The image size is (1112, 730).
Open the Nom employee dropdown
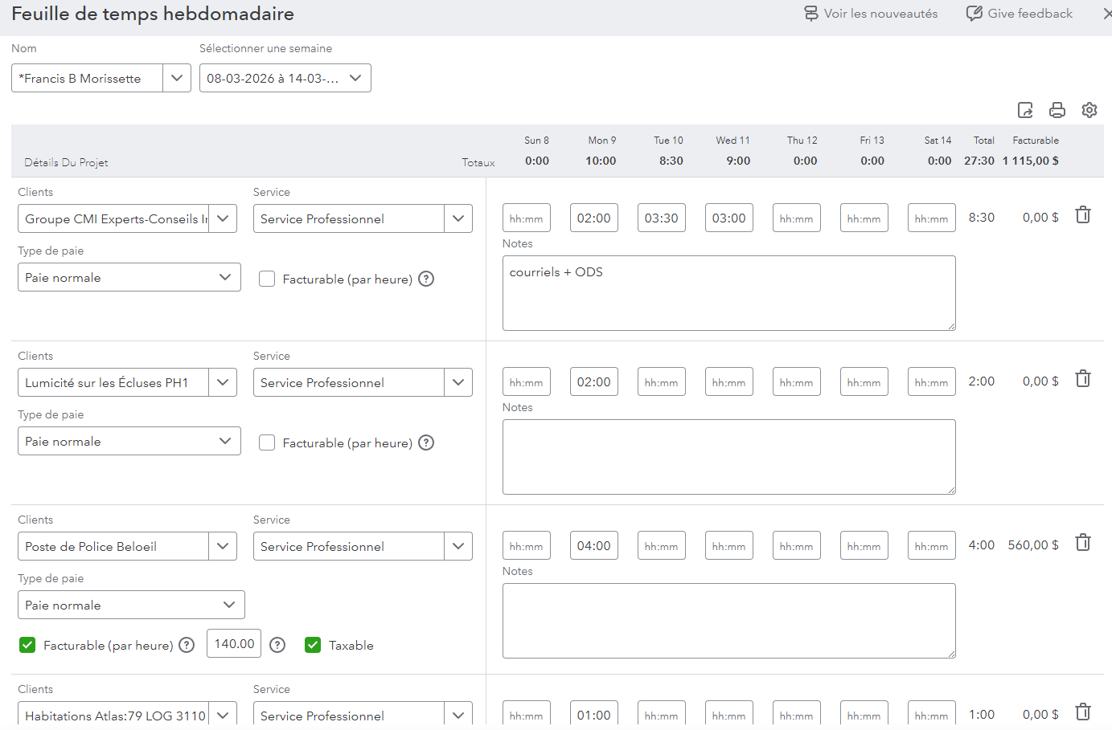[x=176, y=78]
